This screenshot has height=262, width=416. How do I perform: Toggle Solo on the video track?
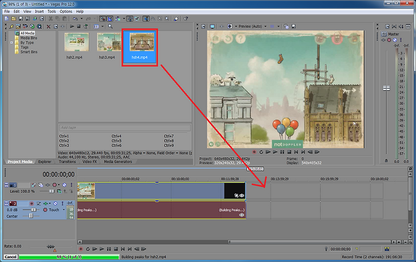pyautogui.click(x=71, y=185)
